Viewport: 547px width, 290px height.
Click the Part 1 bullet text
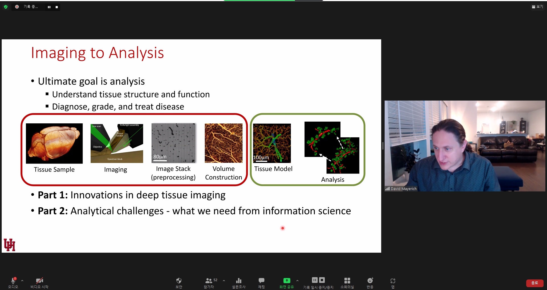pyautogui.click(x=132, y=195)
